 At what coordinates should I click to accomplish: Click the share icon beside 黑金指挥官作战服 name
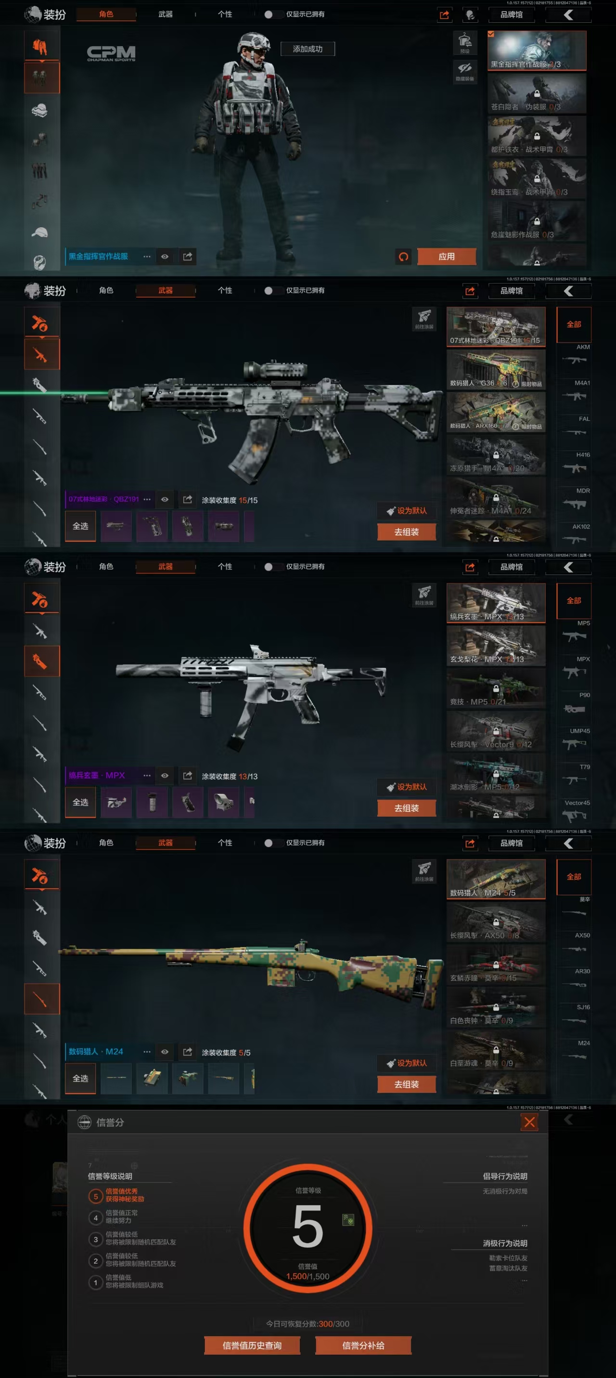[188, 257]
